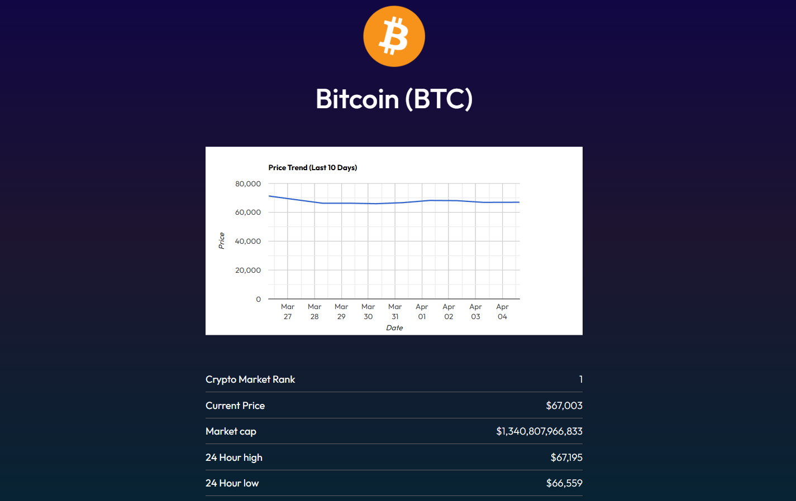Screen dimensions: 796x501
Task: Click the Price Trend (Last 10 Days) chart title
Action: pos(312,167)
